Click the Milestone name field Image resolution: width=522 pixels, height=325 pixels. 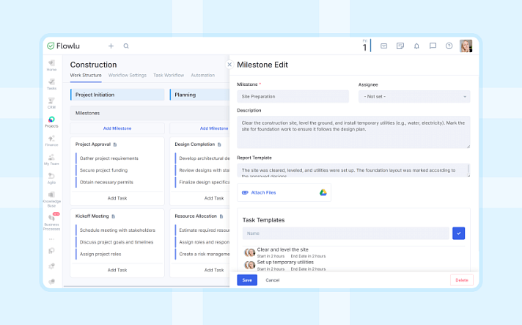(293, 97)
